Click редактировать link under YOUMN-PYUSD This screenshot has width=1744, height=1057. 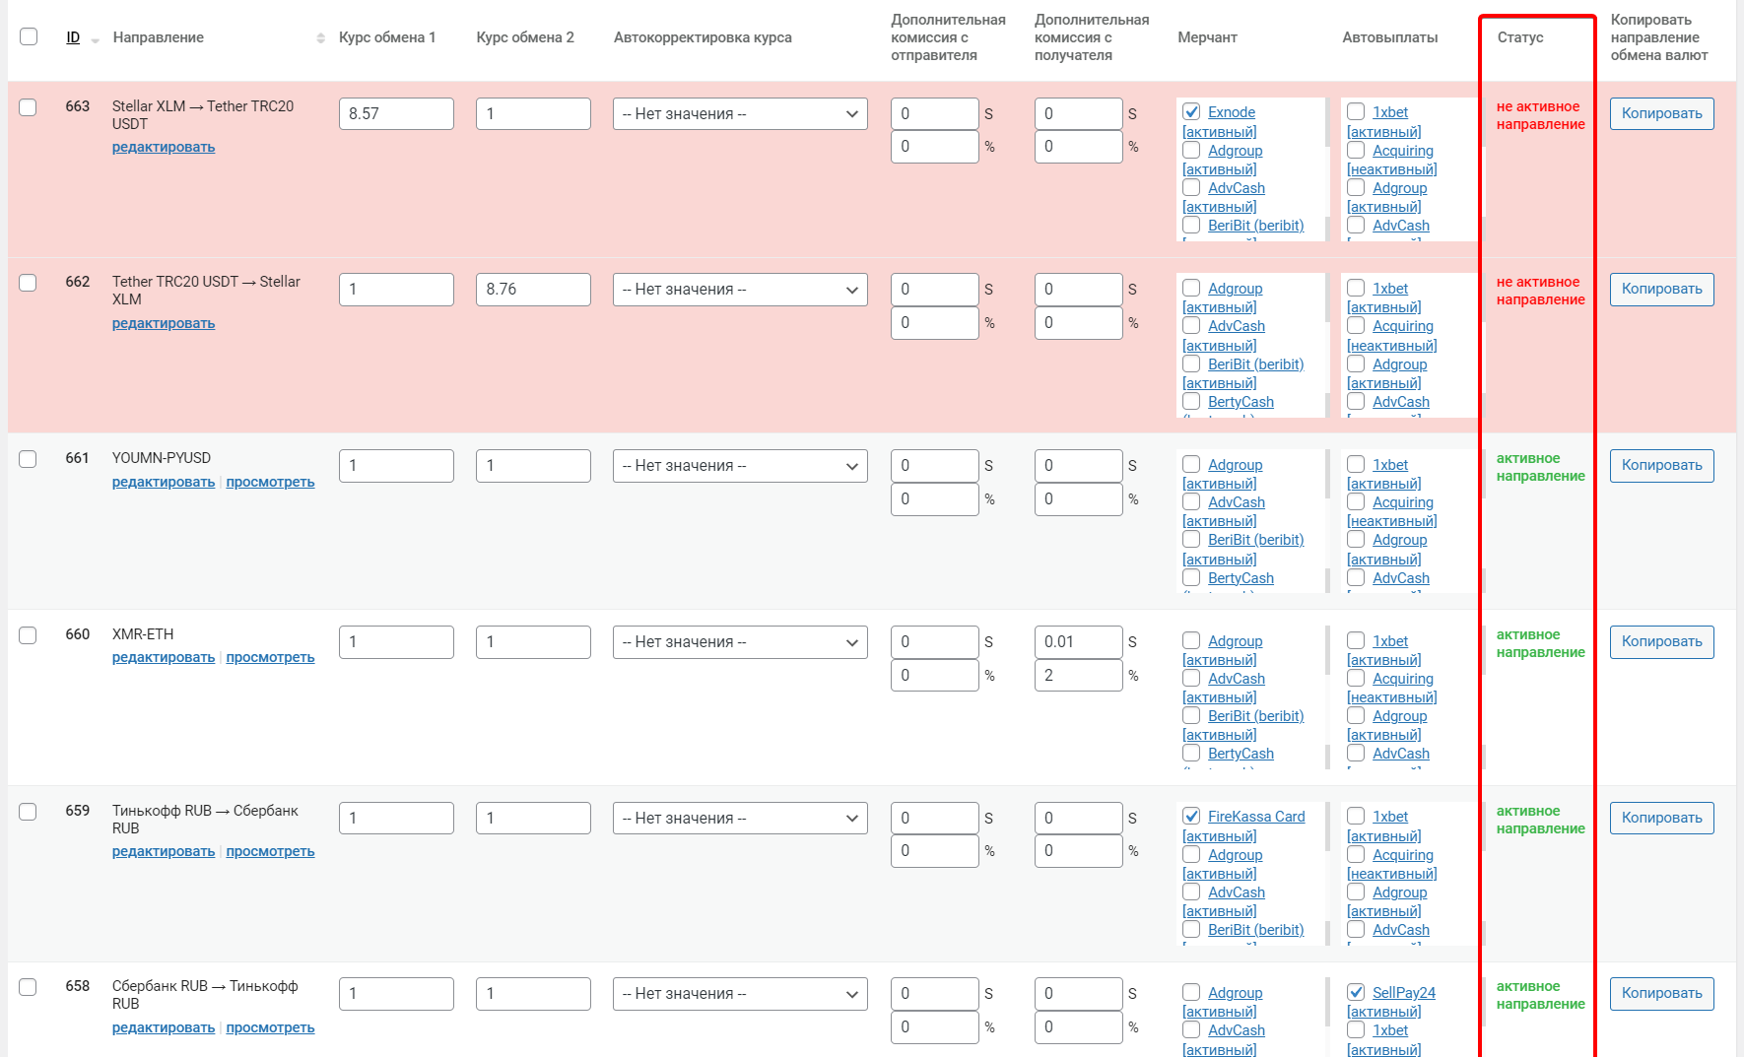[164, 483]
